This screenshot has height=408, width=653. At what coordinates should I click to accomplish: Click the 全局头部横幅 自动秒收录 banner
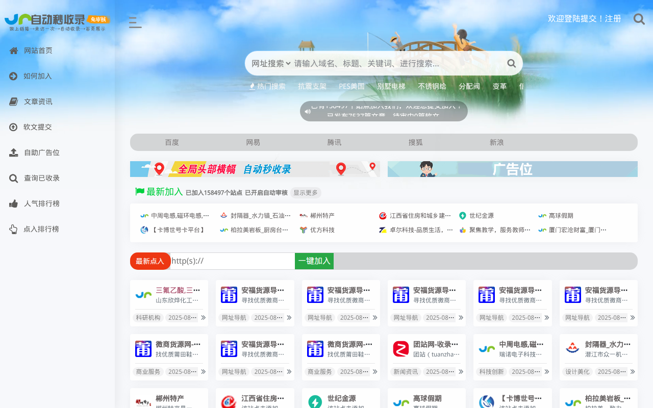pos(255,169)
